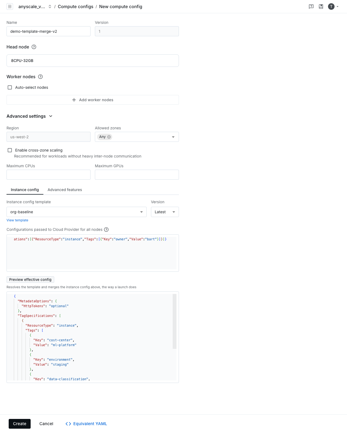This screenshot has width=347, height=433.
Task: Open the Allowed zones dropdown
Action: coord(173,137)
